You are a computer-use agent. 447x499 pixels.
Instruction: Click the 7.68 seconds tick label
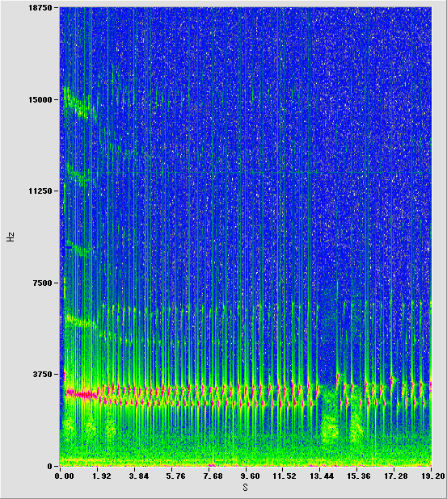click(213, 476)
